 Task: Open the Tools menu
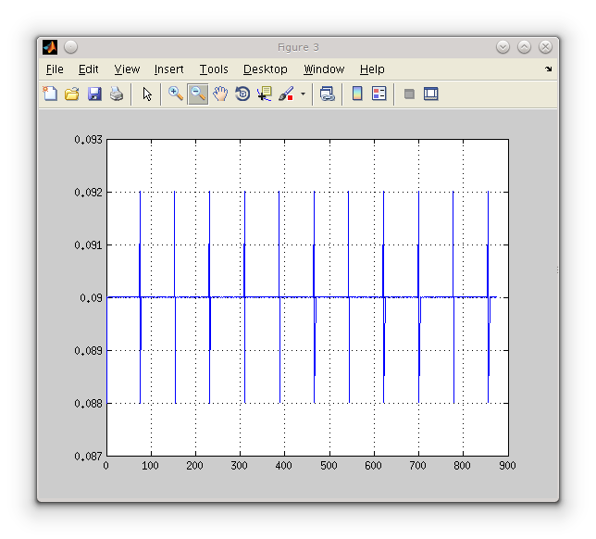tap(214, 69)
